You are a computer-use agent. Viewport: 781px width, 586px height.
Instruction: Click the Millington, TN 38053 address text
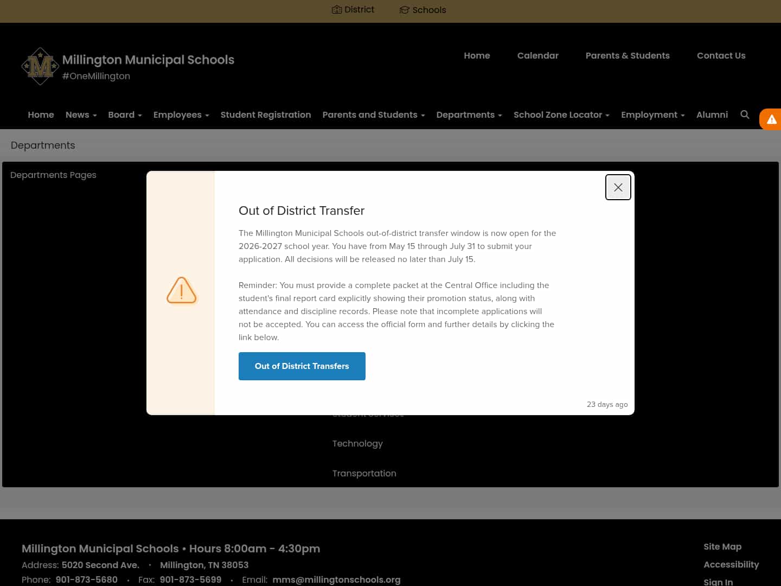[204, 565]
